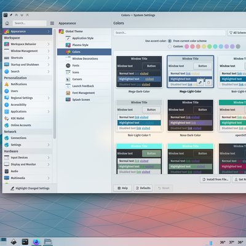Screen dimensions: 246x246
Task: Click the Defaults button
Action: pyautogui.click(x=143, y=188)
